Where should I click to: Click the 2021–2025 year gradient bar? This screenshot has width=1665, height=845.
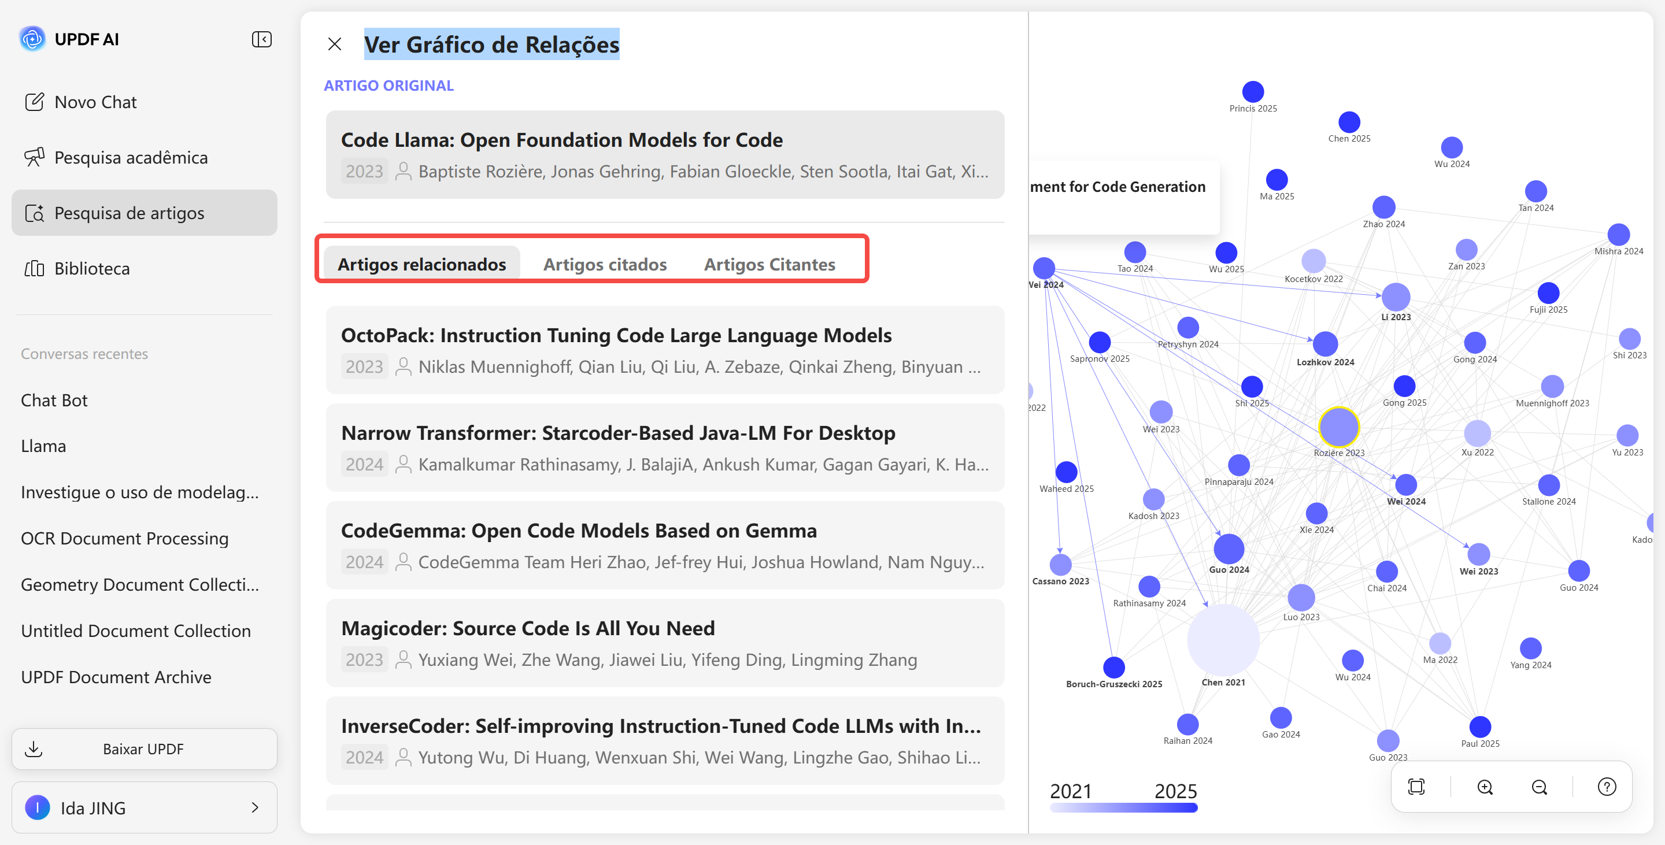(1123, 807)
